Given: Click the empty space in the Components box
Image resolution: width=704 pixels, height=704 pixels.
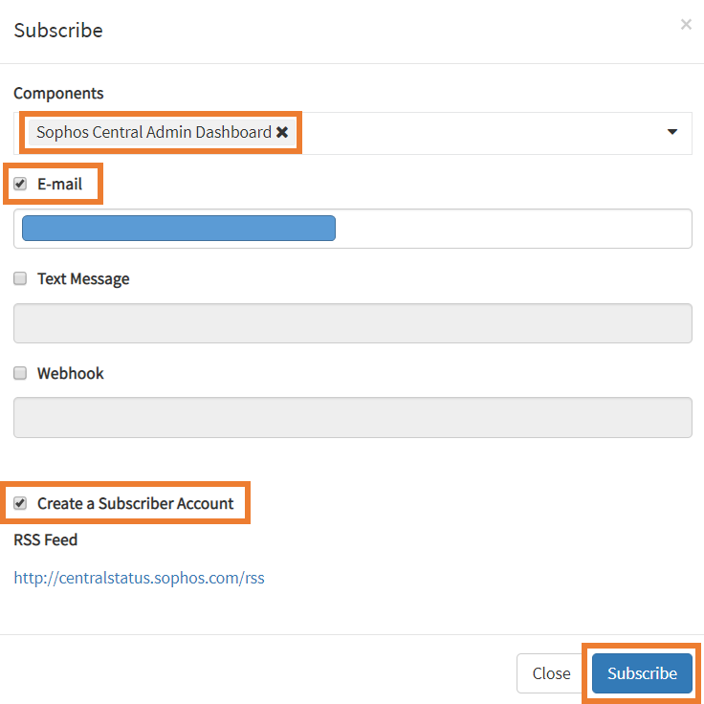Looking at the screenshot, I should [x=478, y=133].
